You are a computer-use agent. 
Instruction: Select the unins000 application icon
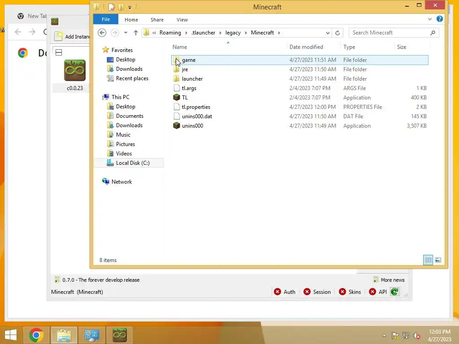(177, 125)
